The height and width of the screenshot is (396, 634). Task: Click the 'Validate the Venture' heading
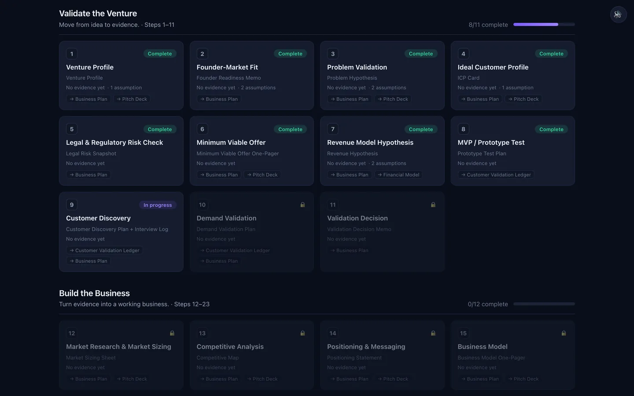coord(98,14)
